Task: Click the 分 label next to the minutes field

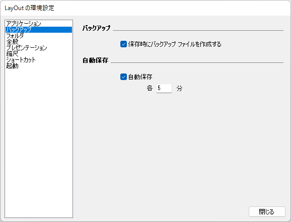Action: [179, 89]
